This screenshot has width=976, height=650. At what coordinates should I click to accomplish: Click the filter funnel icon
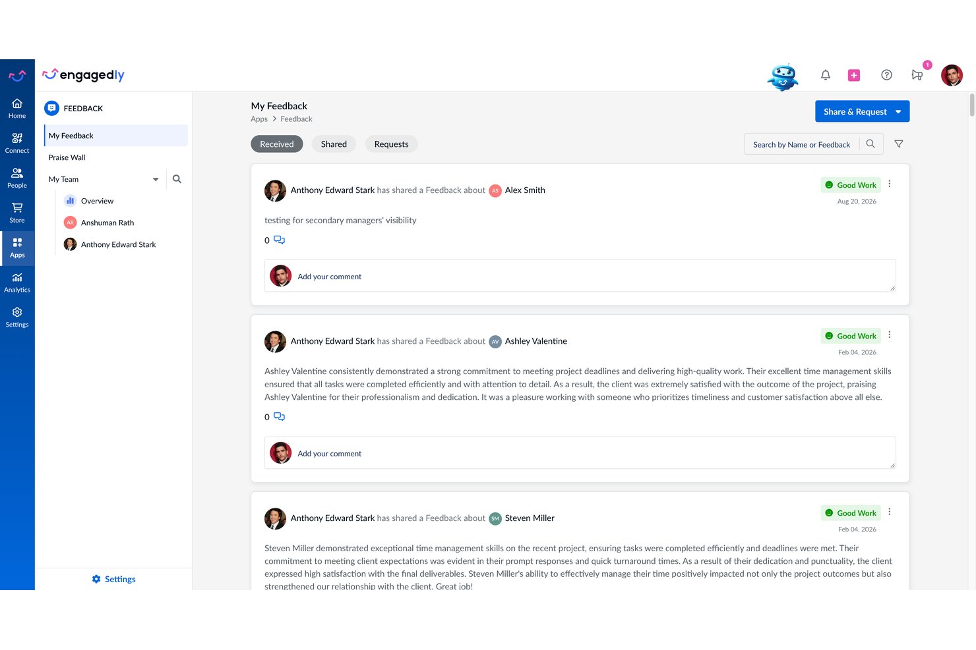899,144
